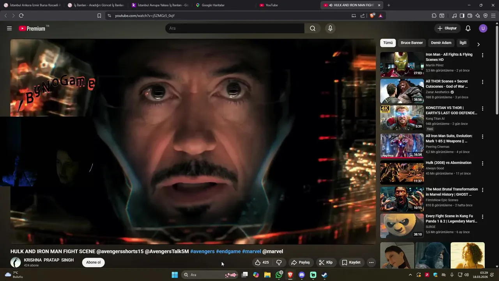Viewport: 499px width, 281px height.
Task: Open options menu for Most Brutal Transformation
Action: (x=483, y=190)
